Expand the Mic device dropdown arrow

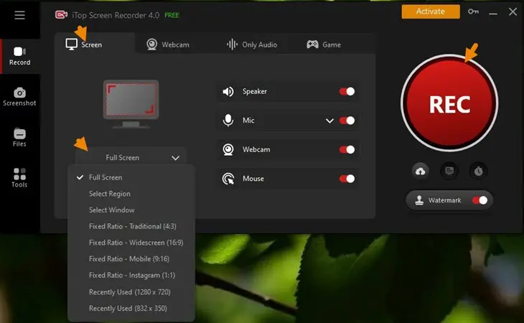pos(329,121)
